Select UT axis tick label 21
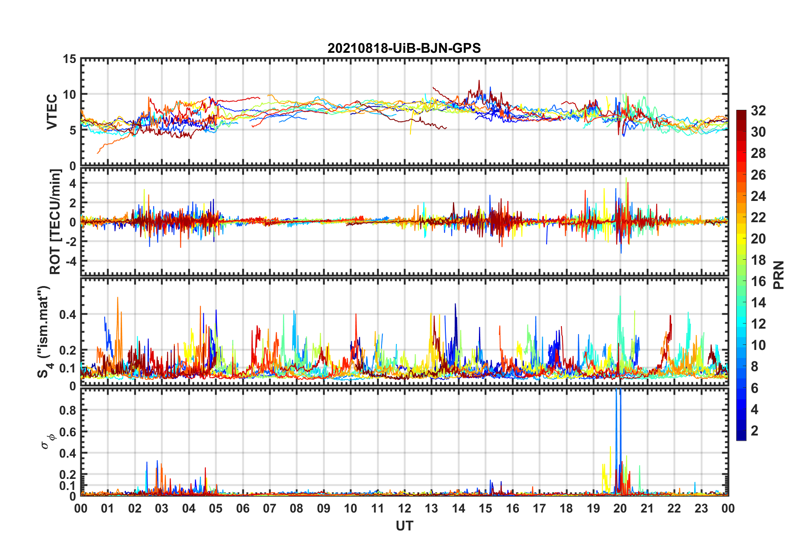The height and width of the screenshot is (550, 809). pyautogui.click(x=647, y=508)
